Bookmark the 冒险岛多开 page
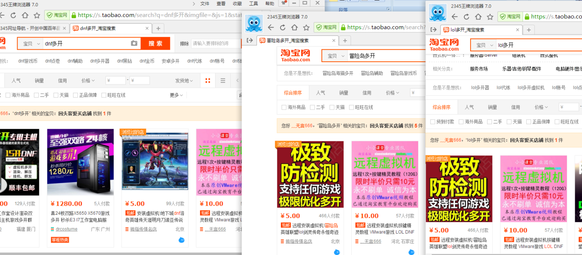 (x=306, y=27)
